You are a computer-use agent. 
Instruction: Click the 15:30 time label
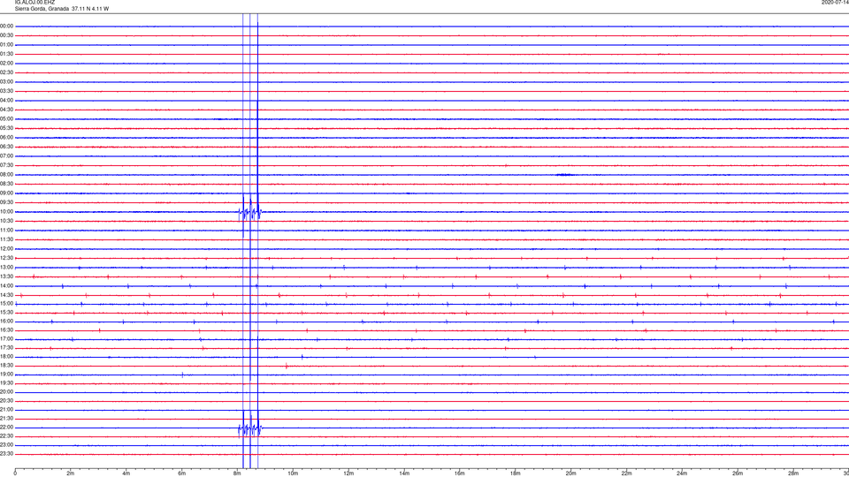tap(7, 312)
